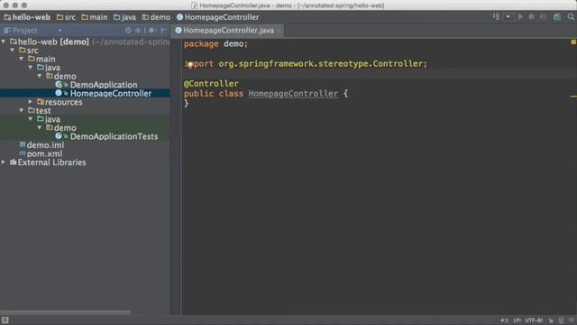Select the resources folder

(x=63, y=102)
